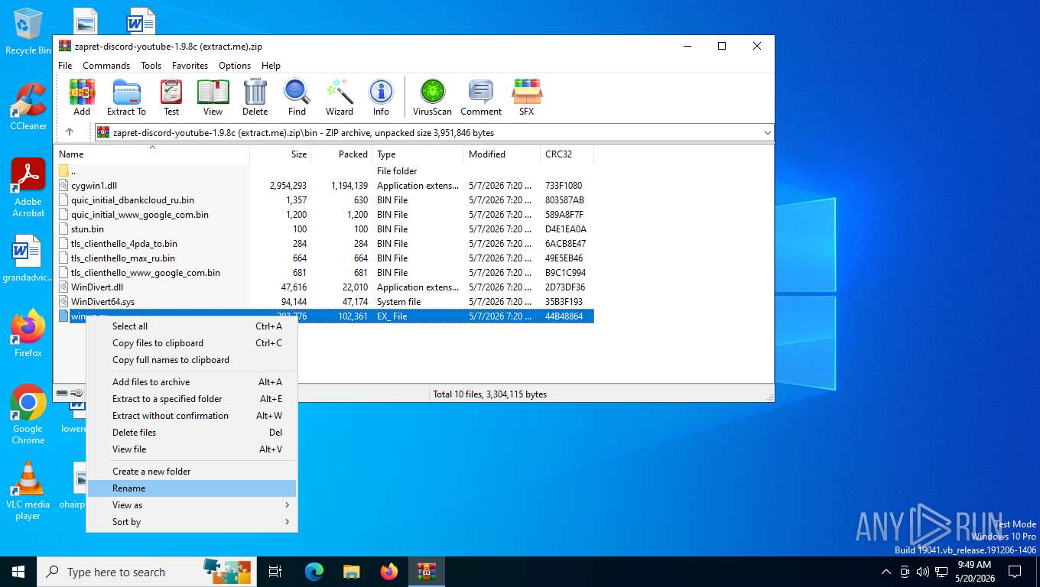Open the Tools menu
Screen dimensions: 1040x587
click(x=151, y=66)
